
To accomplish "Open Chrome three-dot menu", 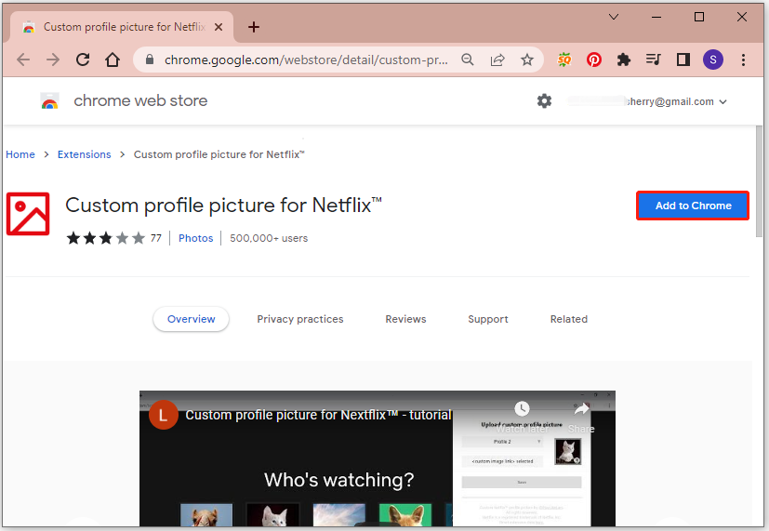I will pyautogui.click(x=744, y=60).
